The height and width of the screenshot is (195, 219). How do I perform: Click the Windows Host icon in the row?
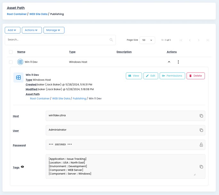tap(20, 62)
